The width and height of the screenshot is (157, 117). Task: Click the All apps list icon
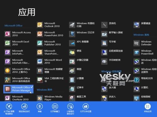[x=148, y=106]
